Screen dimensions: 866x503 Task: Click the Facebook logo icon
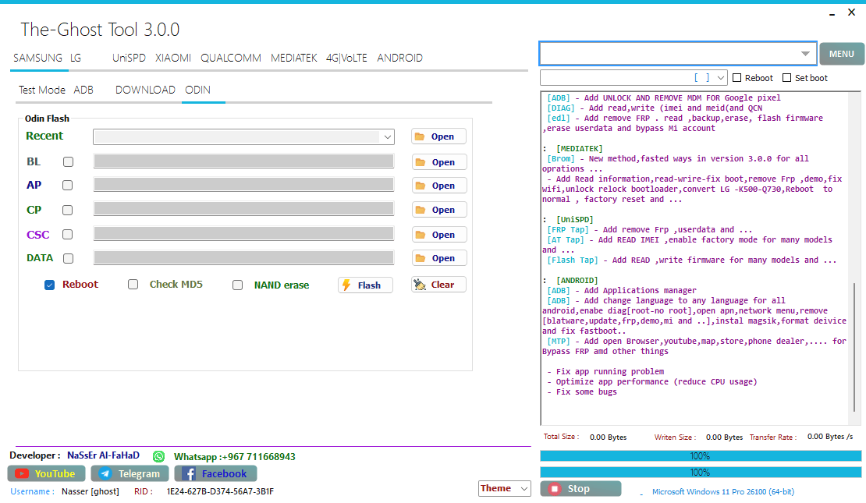point(188,473)
